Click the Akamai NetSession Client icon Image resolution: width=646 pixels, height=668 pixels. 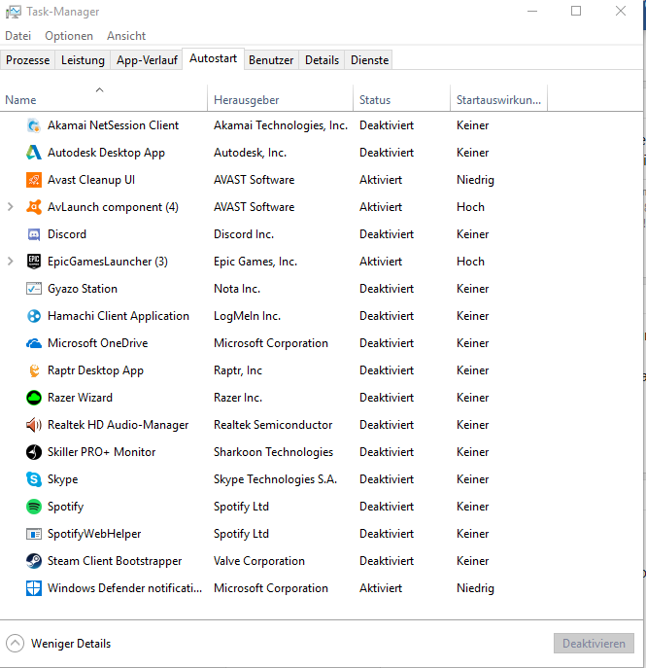click(x=34, y=125)
